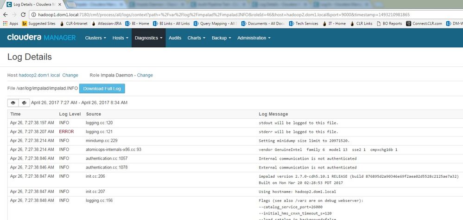
Task: Open the hadoop2.dom1.local host link
Action: tap(39, 75)
